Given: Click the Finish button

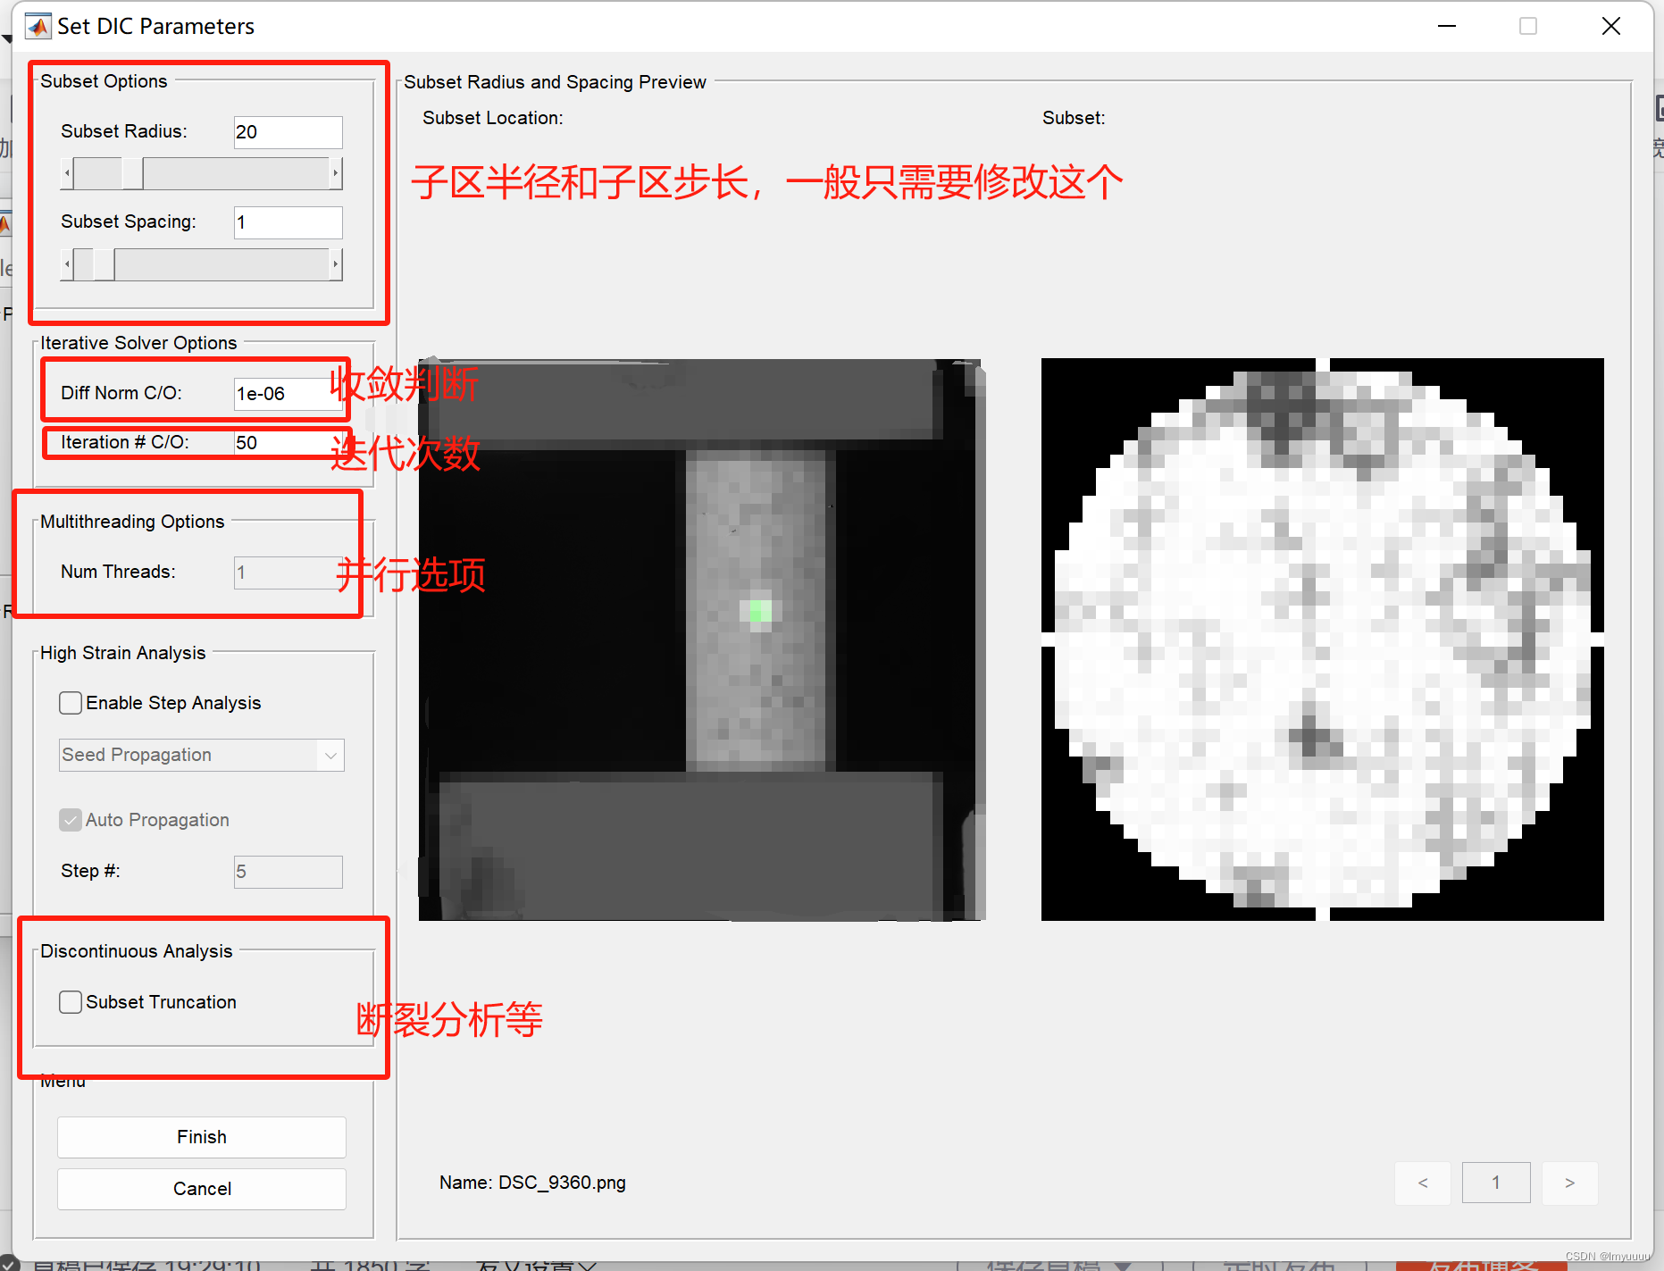Looking at the screenshot, I should (201, 1136).
